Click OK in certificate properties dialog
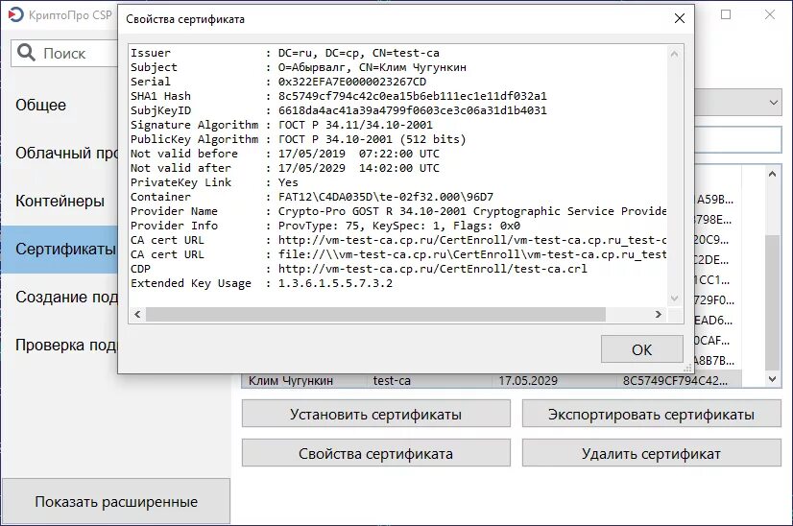Screen dimensions: 793x526 [641, 349]
